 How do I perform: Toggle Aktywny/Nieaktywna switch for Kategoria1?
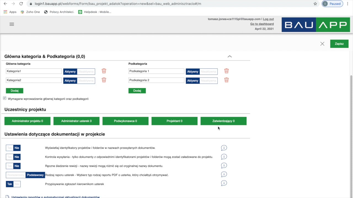pyautogui.click(x=79, y=71)
